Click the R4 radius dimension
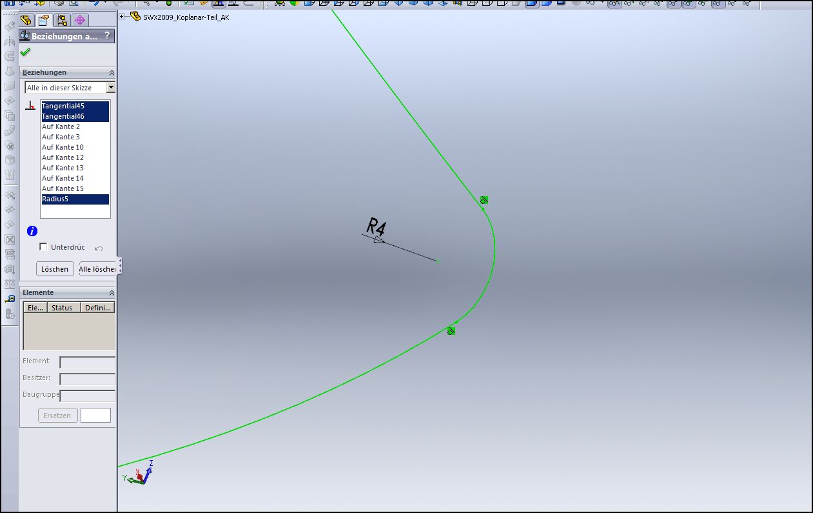The image size is (813, 513). click(376, 226)
